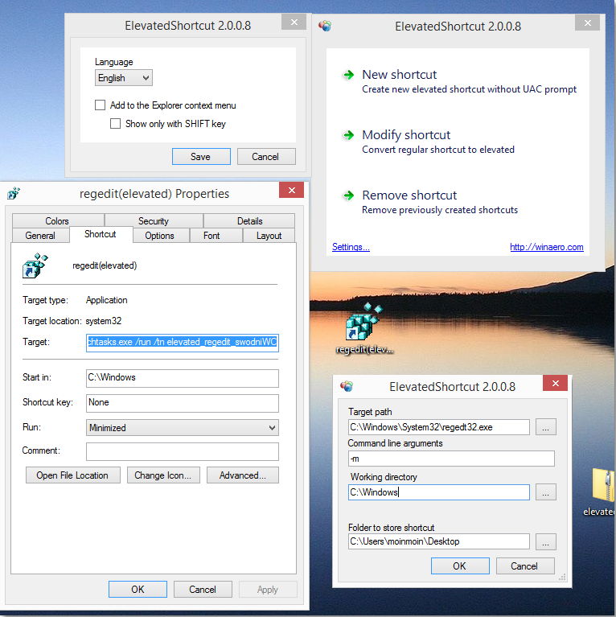Browse for Working directory with ... button

(546, 492)
